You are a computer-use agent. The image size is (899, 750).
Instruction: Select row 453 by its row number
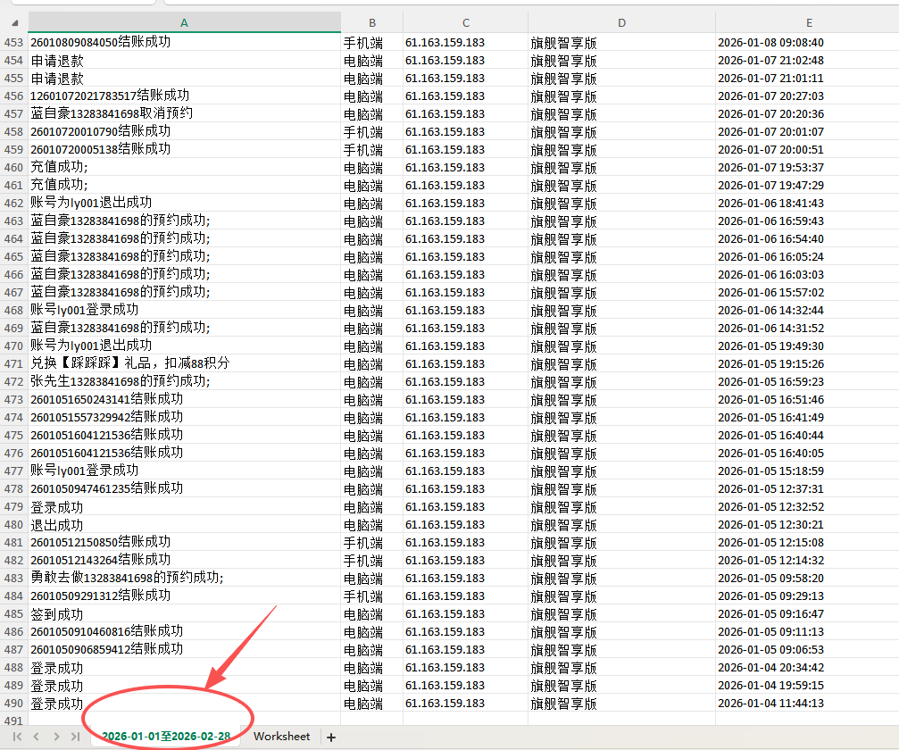click(13, 42)
